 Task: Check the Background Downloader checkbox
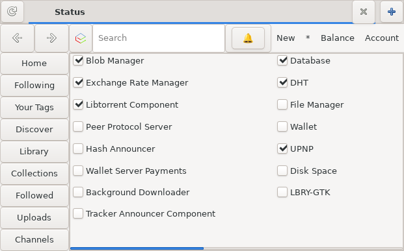78,192
